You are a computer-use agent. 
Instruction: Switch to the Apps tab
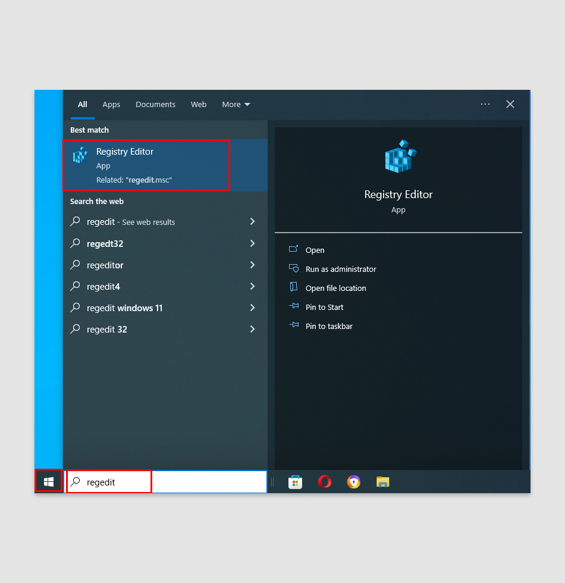(111, 105)
